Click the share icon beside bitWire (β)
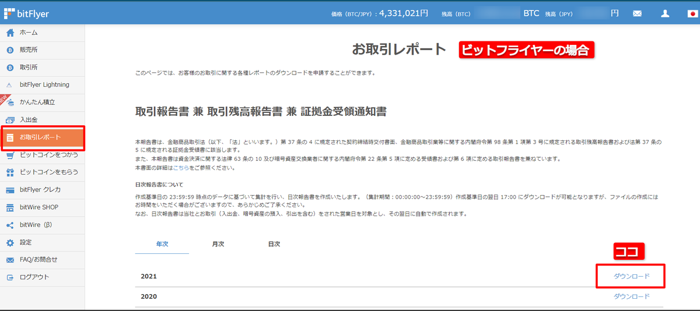The image size is (700, 311). tap(10, 225)
